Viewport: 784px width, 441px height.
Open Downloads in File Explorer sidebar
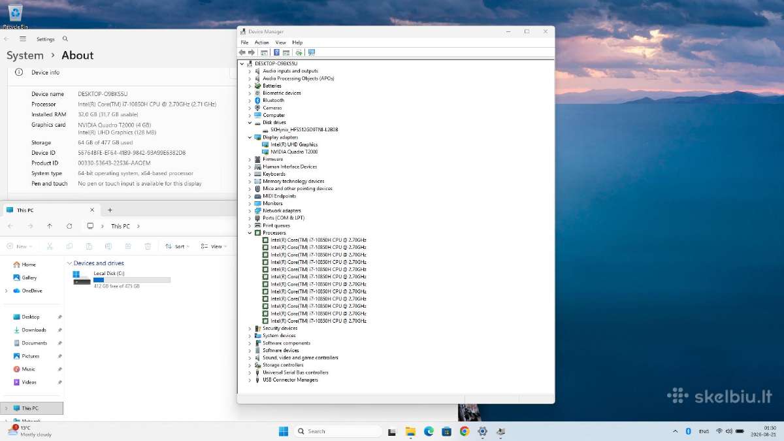[34, 330]
